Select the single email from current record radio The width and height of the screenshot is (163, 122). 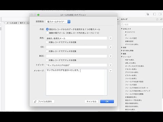(47, 29)
